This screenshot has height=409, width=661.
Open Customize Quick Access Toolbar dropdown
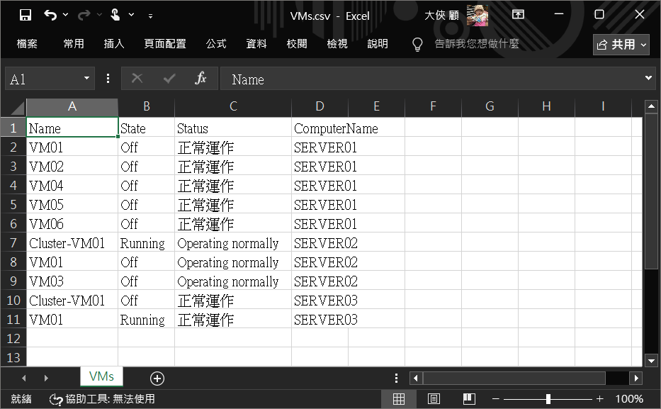(x=150, y=16)
